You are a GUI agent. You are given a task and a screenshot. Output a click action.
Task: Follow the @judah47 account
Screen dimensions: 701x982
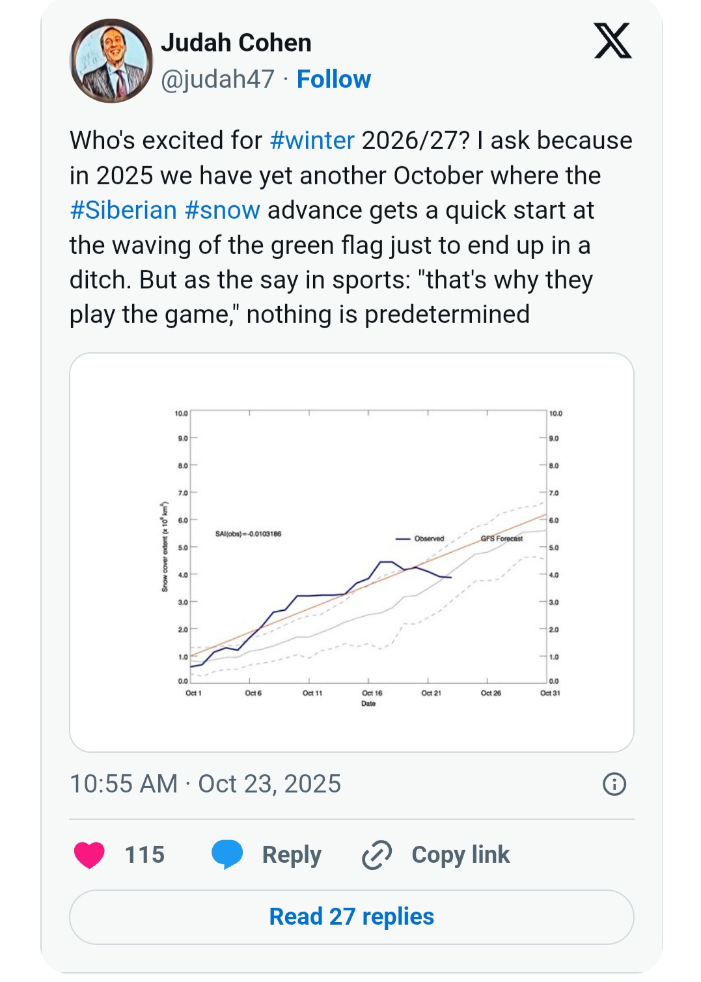point(333,79)
